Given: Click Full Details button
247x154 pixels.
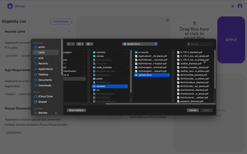Looking at the screenshot, I should [x=61, y=21].
